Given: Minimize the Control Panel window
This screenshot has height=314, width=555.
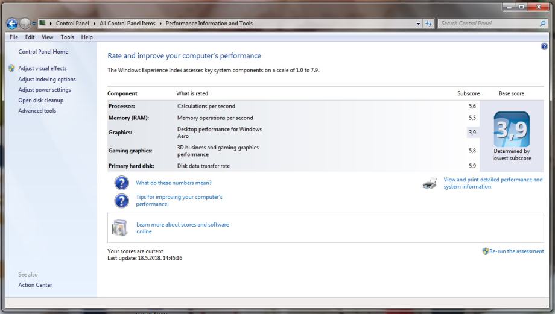Looking at the screenshot, I should click(509, 7).
